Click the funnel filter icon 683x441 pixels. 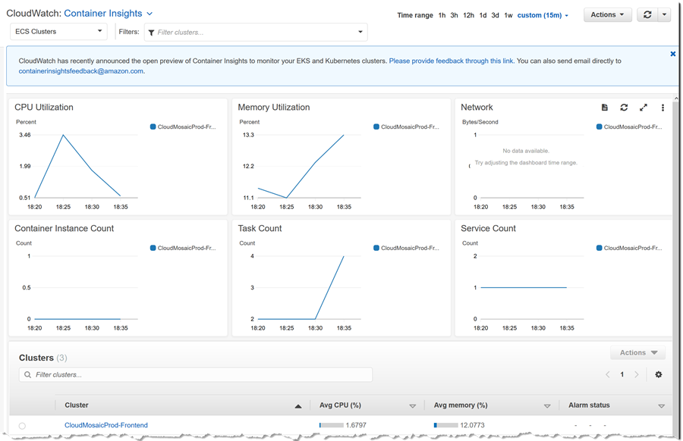tap(151, 33)
